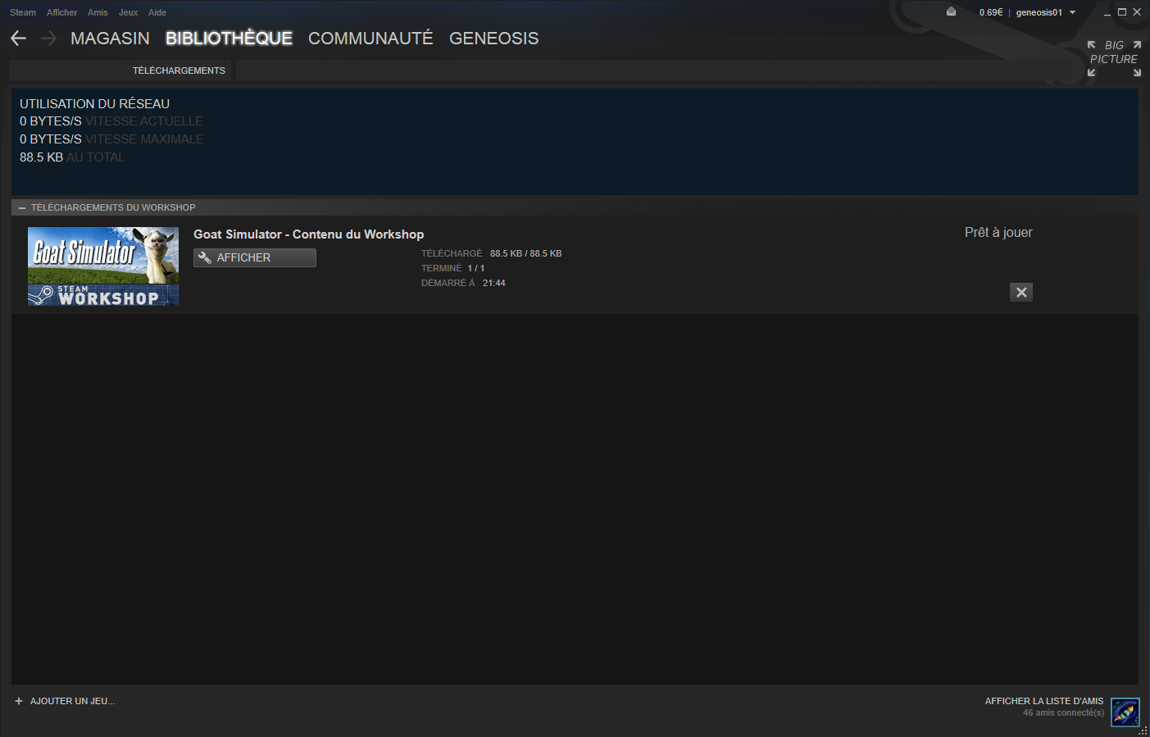Remove the Goat Simulator download with X
The width and height of the screenshot is (1150, 737).
[1021, 292]
